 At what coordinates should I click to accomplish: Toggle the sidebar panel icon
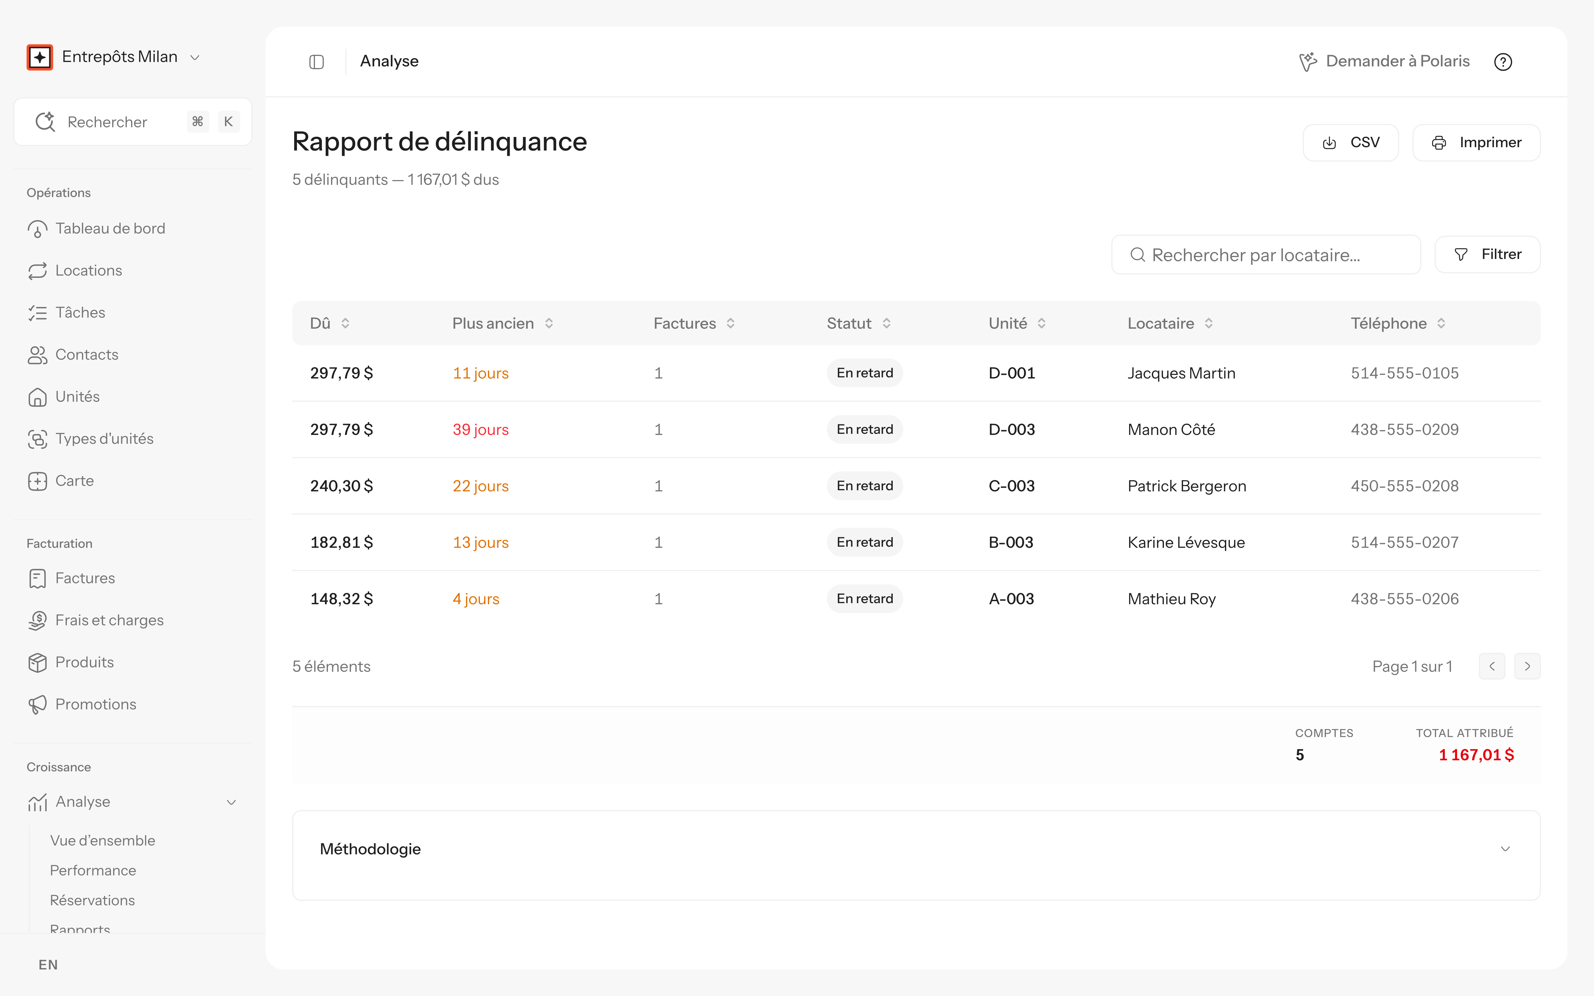pyautogui.click(x=317, y=62)
